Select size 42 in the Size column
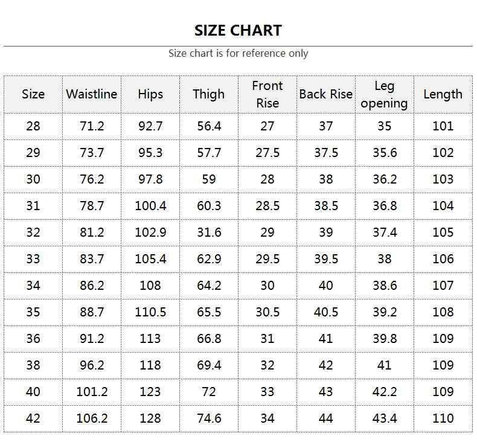The image size is (477, 442). click(33, 418)
